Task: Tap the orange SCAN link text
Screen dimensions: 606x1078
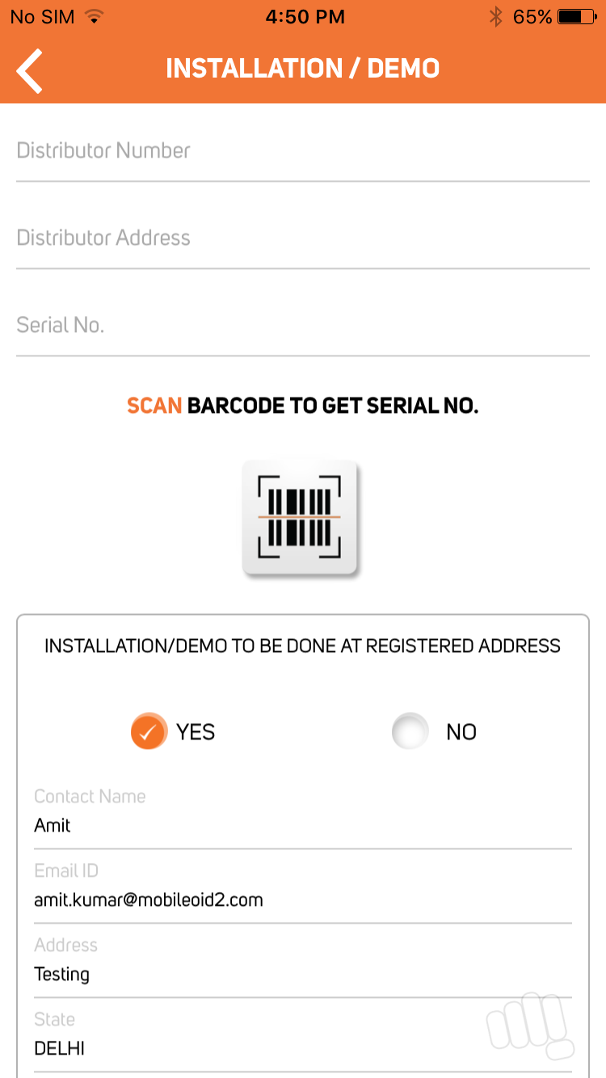Action: 154,406
